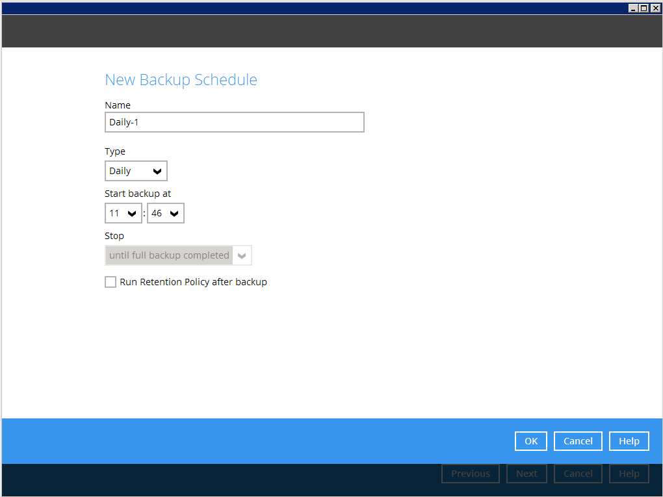Open the Stop dropdown 'until full backup completed'
The image size is (663, 497).
[x=177, y=255]
